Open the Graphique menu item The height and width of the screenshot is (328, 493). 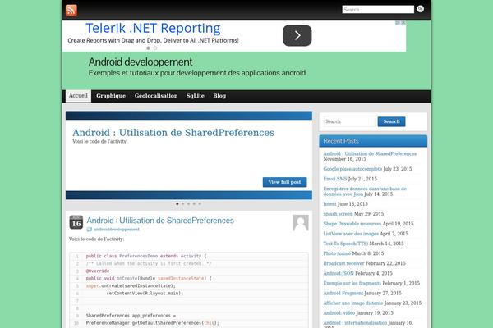point(111,96)
